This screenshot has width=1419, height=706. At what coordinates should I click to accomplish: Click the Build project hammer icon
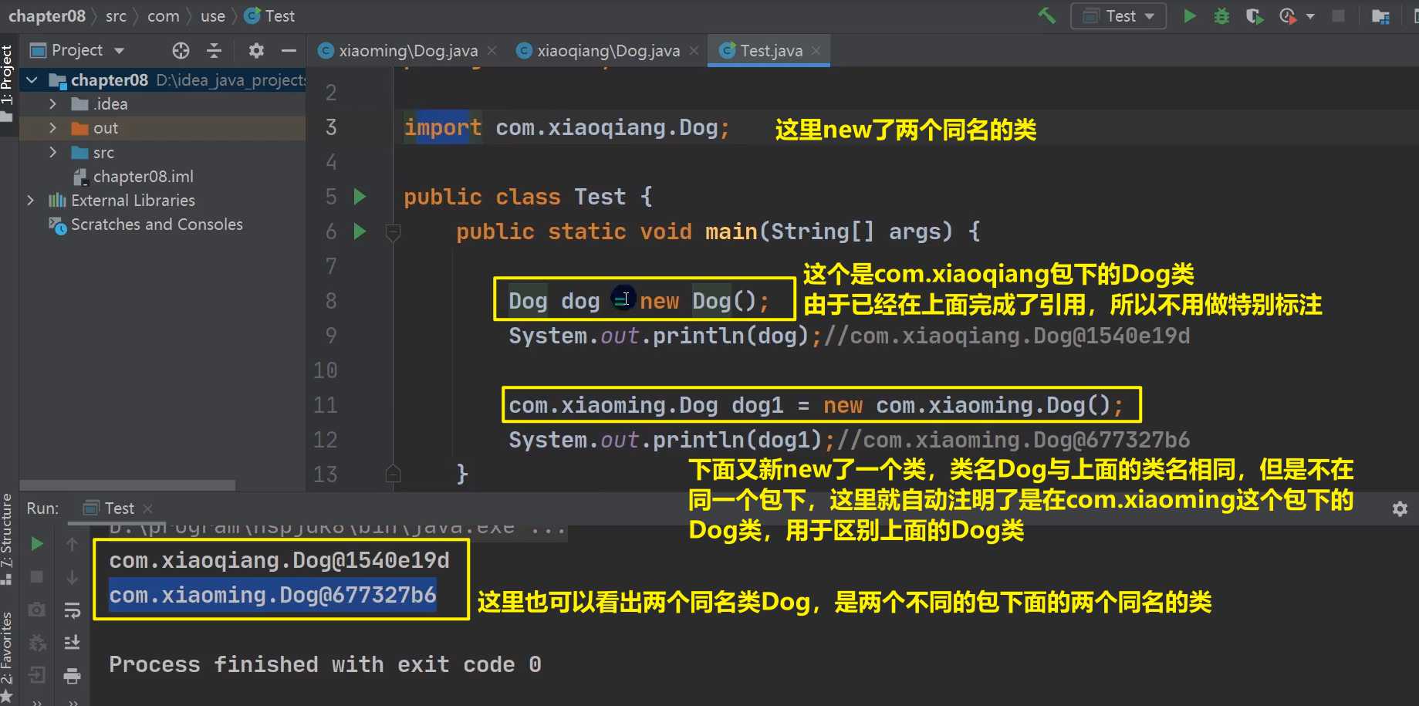click(x=1047, y=15)
